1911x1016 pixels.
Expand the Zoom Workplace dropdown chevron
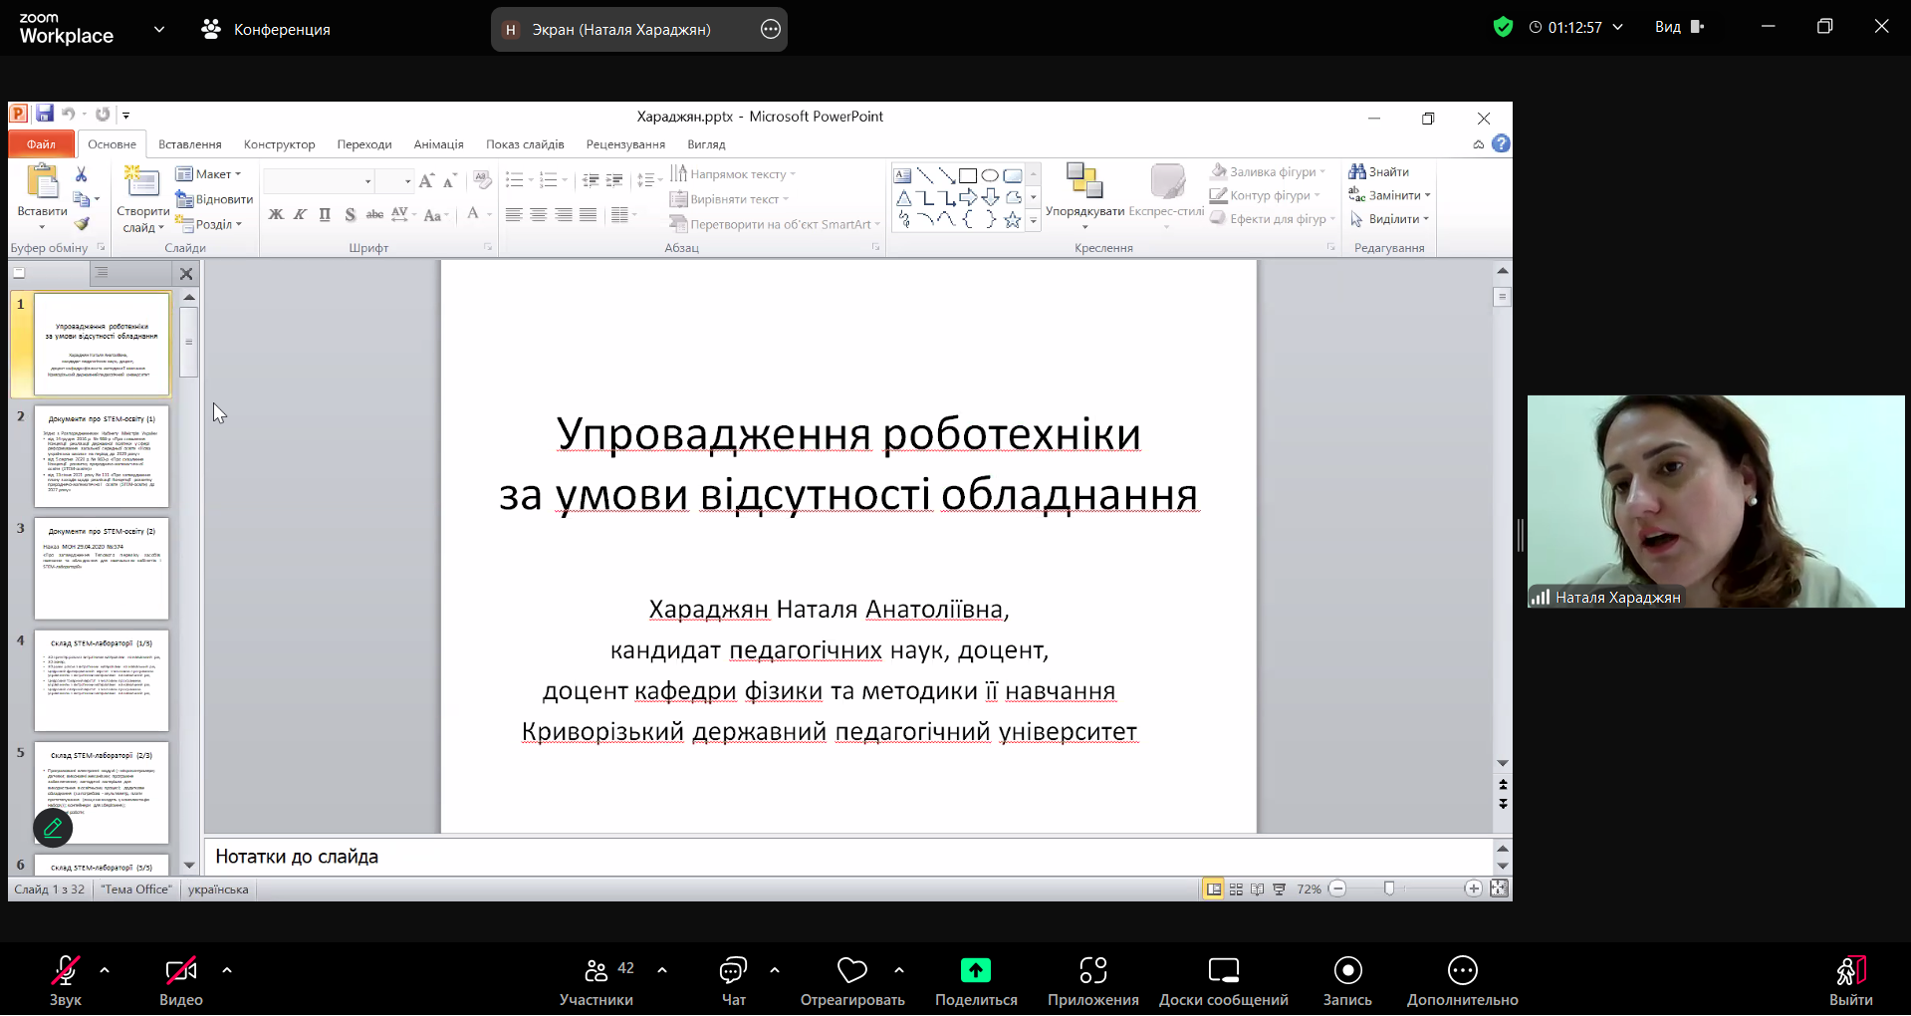click(x=159, y=30)
